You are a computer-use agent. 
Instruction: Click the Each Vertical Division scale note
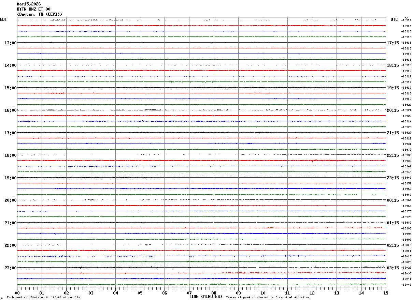(43, 298)
